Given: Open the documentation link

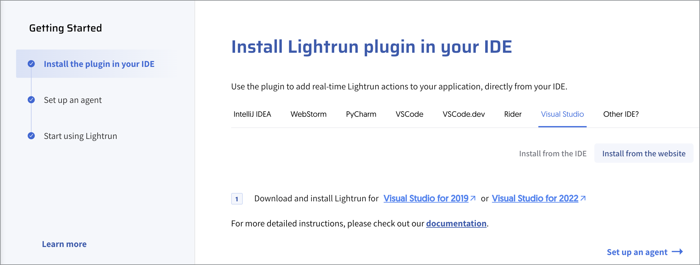Looking at the screenshot, I should (456, 224).
